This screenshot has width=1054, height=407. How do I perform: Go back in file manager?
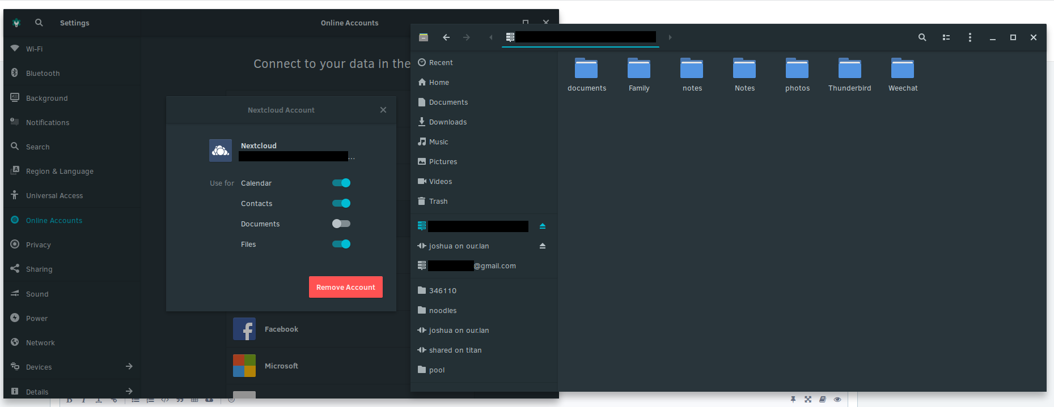446,37
